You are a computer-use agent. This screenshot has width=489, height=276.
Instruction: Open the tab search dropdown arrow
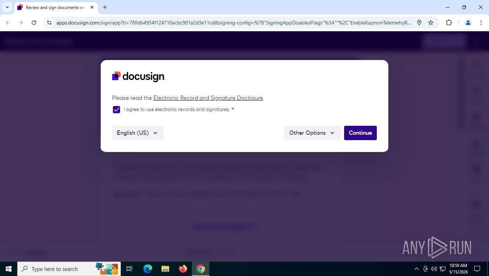point(7,7)
